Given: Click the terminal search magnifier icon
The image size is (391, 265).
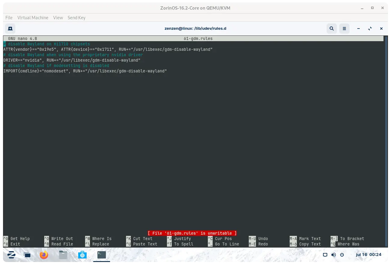Looking at the screenshot, I should (331, 29).
